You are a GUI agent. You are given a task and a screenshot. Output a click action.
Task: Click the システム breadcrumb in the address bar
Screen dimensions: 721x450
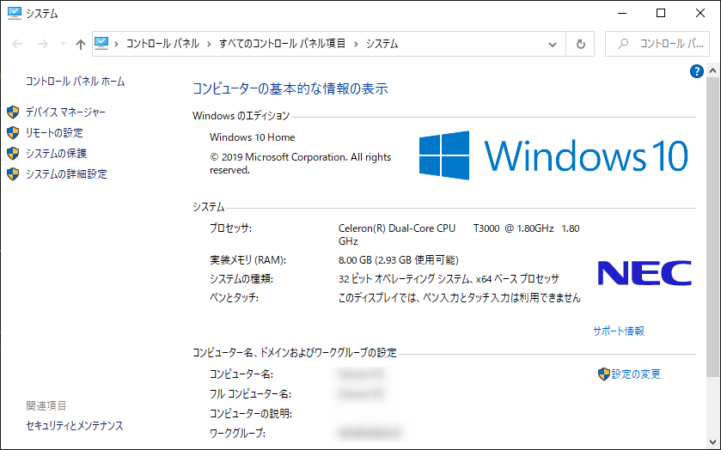382,44
